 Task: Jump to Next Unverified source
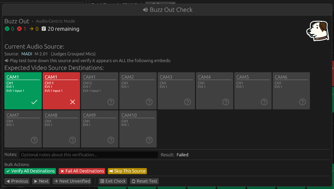coord(72,181)
